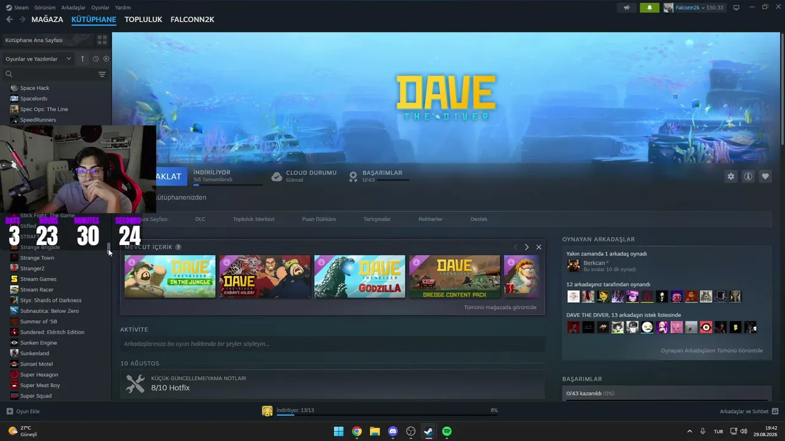Screen dimensions: 785x441
Task: Open the DLC tab of the game
Action: pyautogui.click(x=201, y=219)
